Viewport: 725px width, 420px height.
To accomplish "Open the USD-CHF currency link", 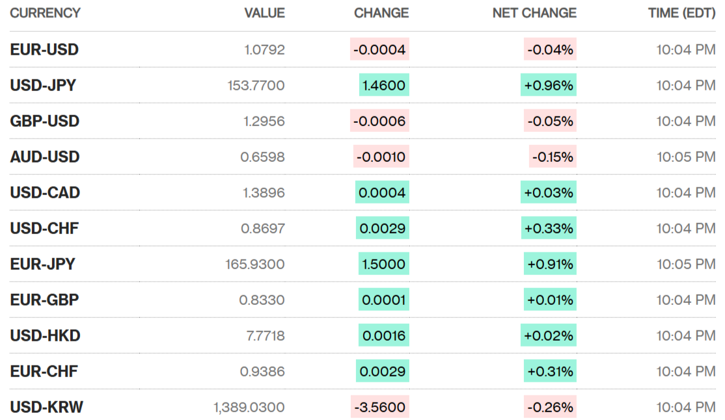I will click(x=44, y=228).
